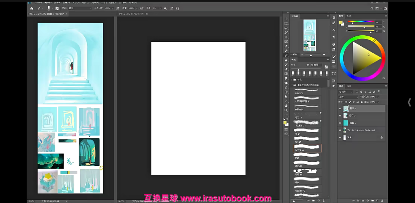415x203 pixels.
Task: Switch to the second document tab
Action: click(131, 14)
